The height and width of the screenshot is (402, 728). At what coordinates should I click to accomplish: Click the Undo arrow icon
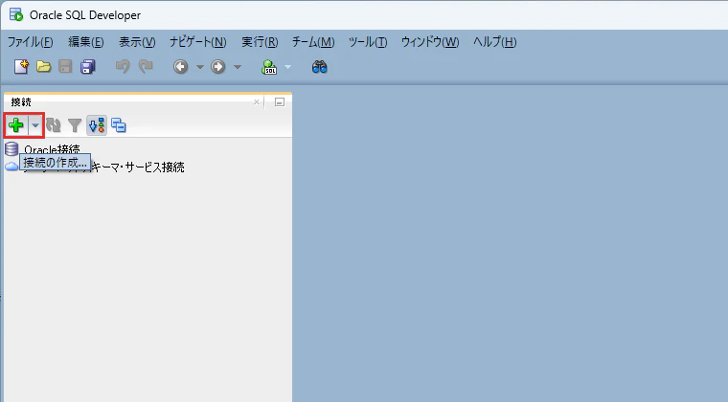[x=123, y=67]
